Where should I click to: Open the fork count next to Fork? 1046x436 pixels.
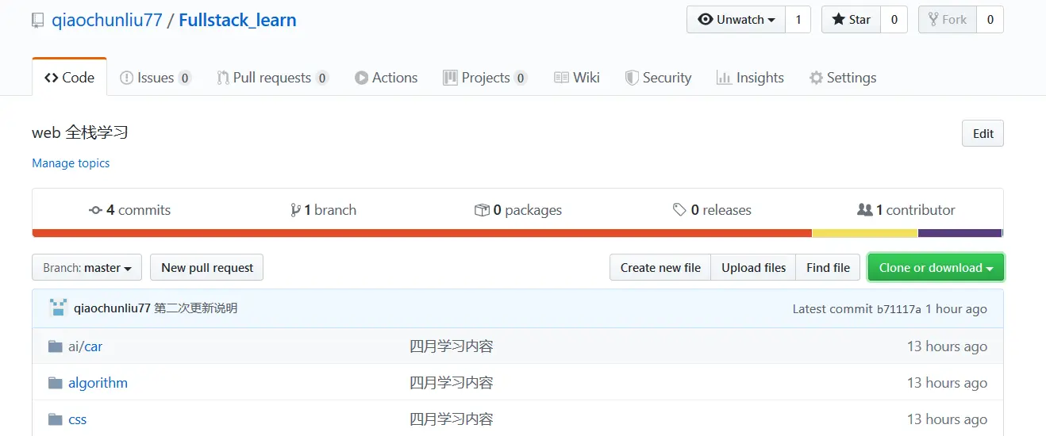[990, 20]
